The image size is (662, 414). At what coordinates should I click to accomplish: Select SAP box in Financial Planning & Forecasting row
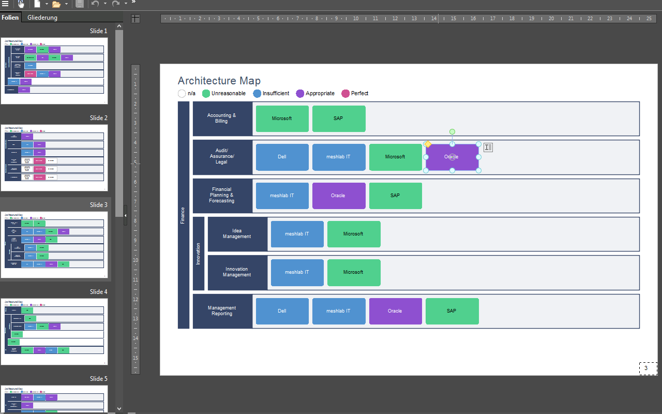(x=396, y=196)
